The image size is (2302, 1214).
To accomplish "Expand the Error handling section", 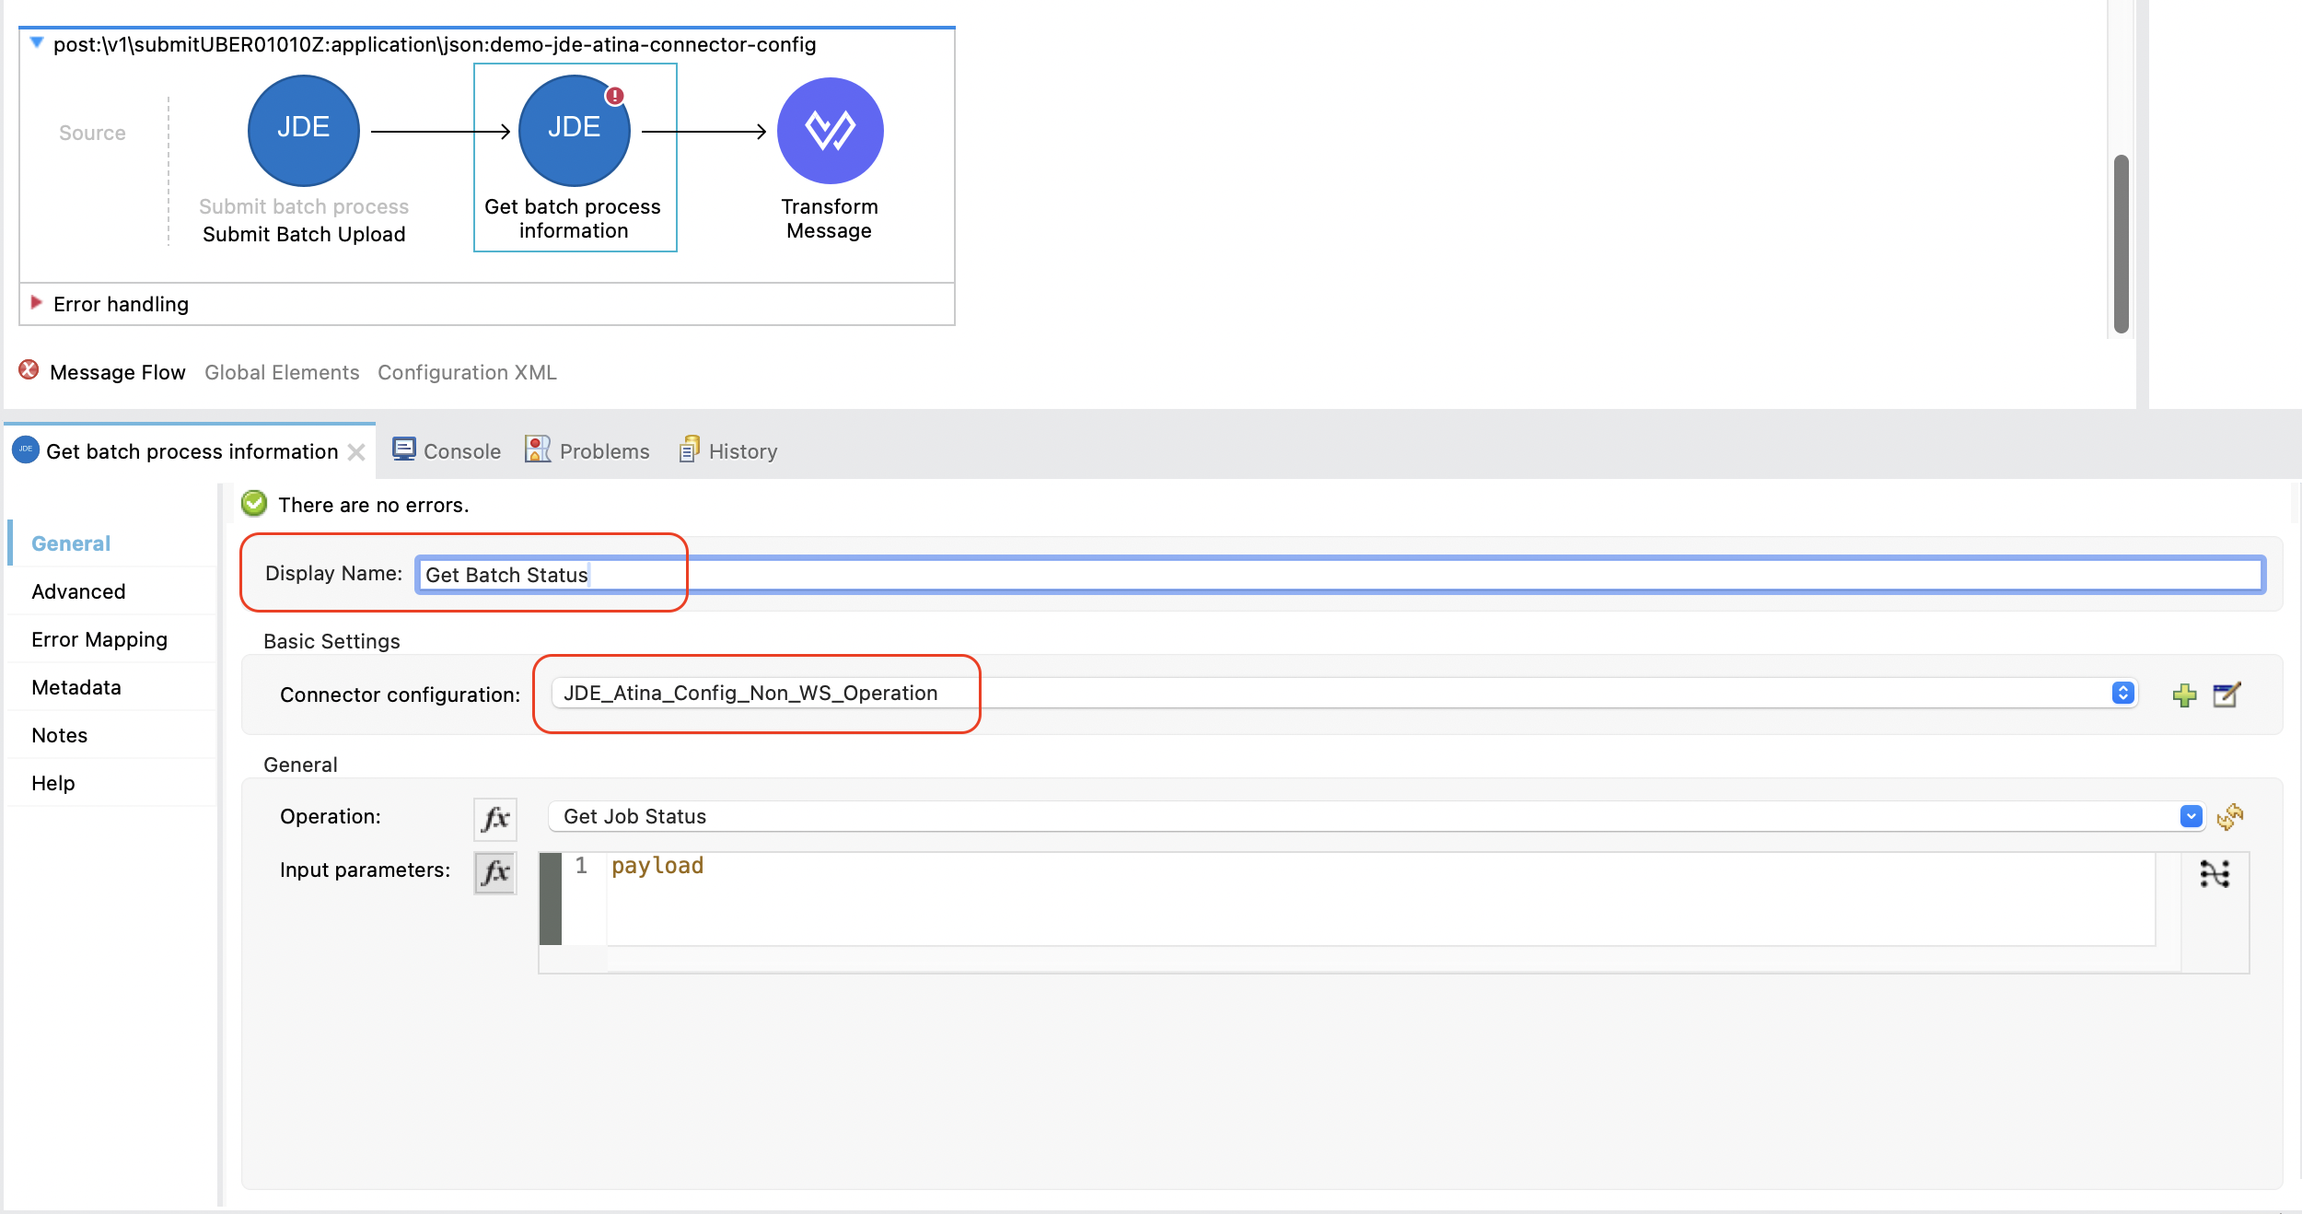I will [37, 303].
